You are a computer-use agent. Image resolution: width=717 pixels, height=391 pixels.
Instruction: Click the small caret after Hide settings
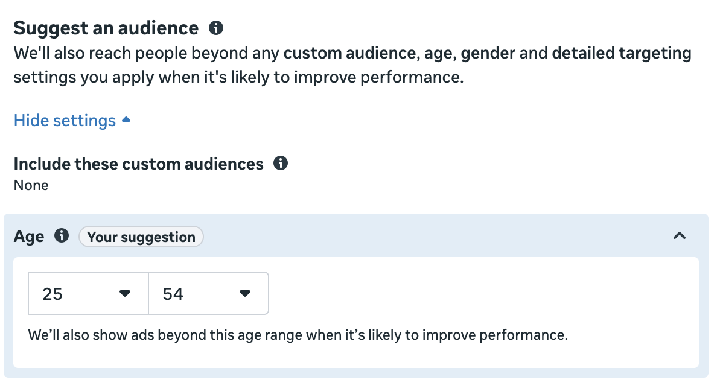tap(126, 120)
